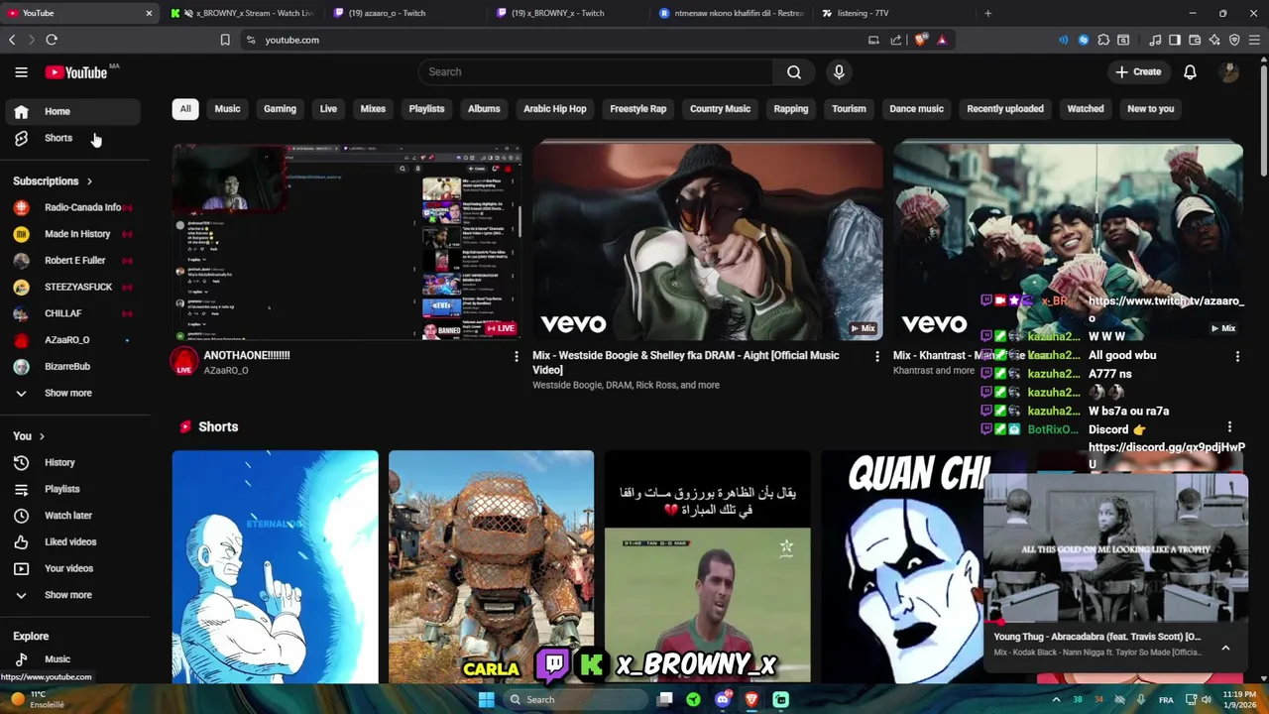Open the Brave VPN shield icon
Image resolution: width=1269 pixels, height=714 pixels.
click(1234, 40)
